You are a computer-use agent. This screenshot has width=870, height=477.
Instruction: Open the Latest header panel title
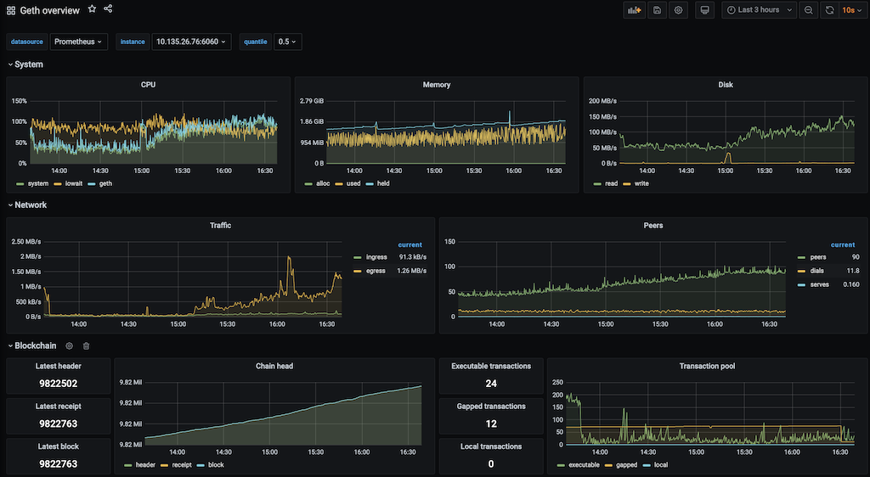coord(59,366)
